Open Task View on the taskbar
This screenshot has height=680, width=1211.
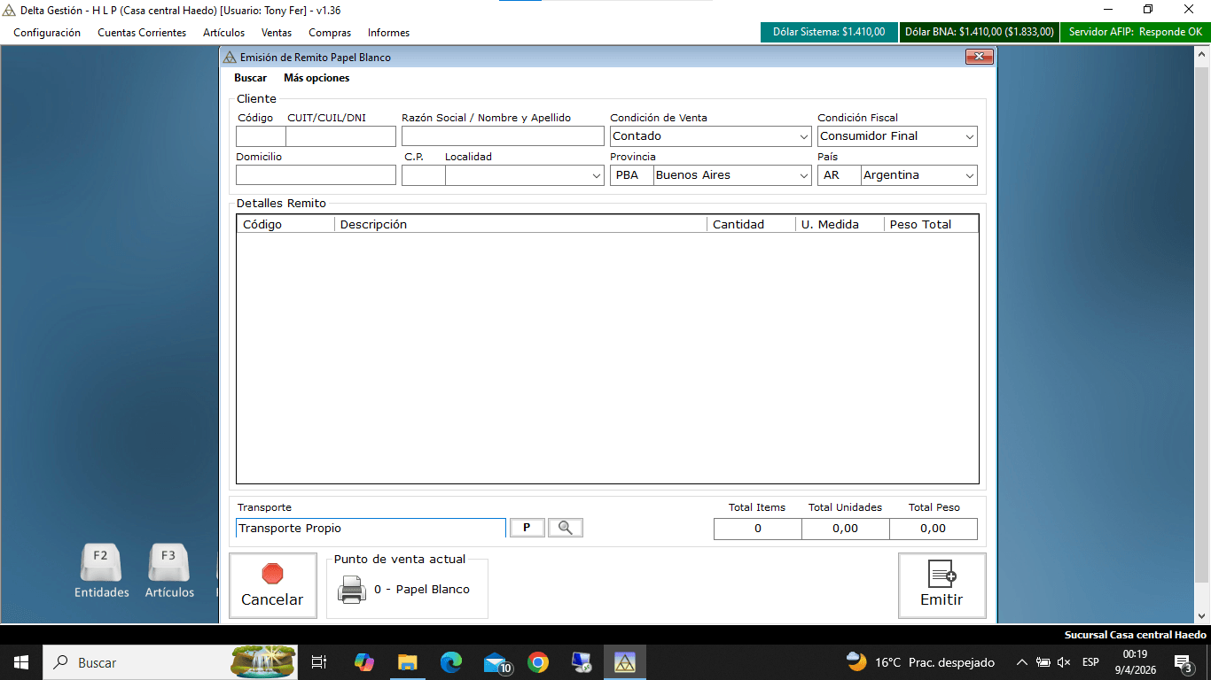(319, 662)
